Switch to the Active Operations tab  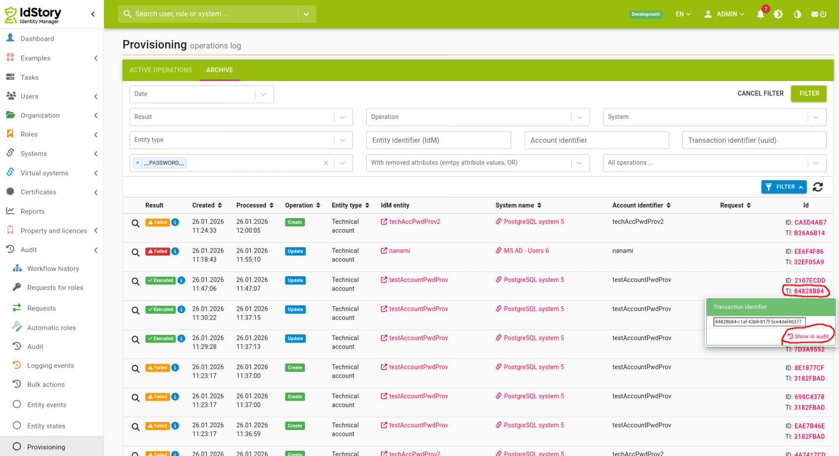click(160, 70)
